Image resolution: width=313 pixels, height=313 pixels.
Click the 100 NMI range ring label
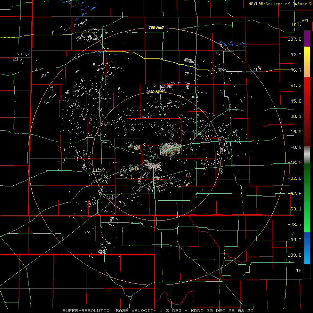coord(156,27)
